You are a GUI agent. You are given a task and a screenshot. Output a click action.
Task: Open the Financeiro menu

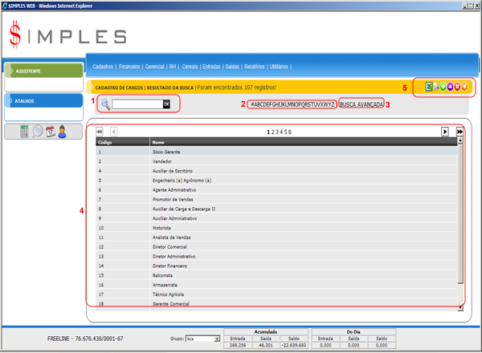[x=130, y=66]
